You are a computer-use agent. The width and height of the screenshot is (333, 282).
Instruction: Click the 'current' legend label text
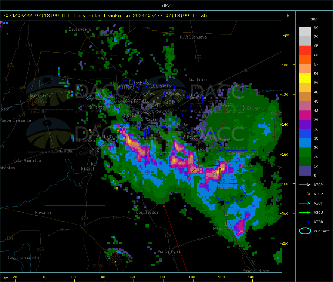pyautogui.click(x=321, y=231)
